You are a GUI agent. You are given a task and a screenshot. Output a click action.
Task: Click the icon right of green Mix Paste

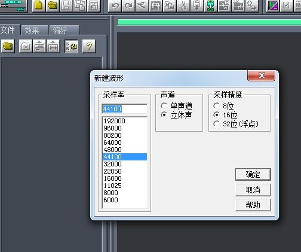pos(225,5)
